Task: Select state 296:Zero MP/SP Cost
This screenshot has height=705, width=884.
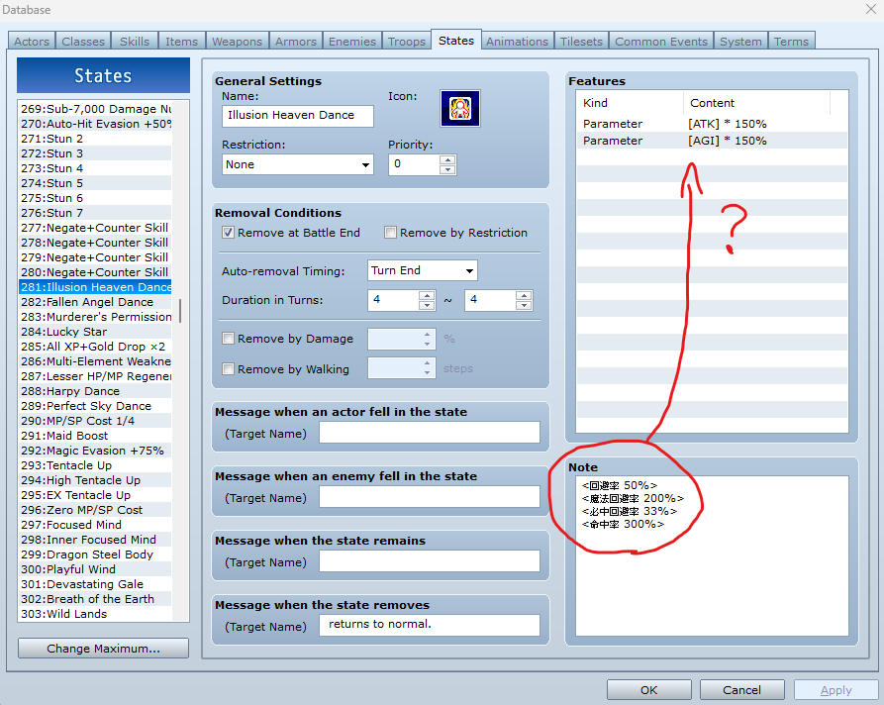Action: click(x=95, y=510)
